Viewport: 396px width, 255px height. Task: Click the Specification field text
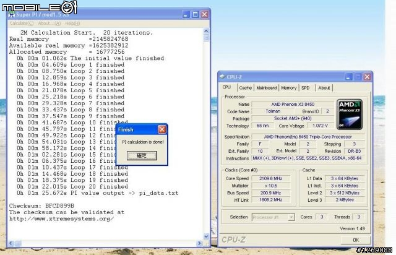point(308,137)
